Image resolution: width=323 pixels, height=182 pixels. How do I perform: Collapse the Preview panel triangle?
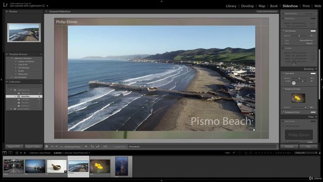7,12
